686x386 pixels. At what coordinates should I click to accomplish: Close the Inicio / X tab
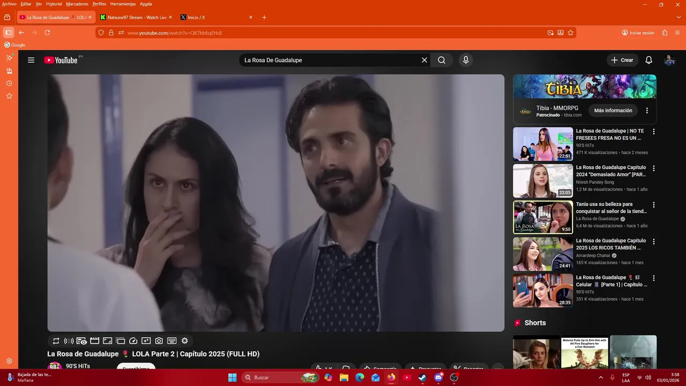click(251, 17)
